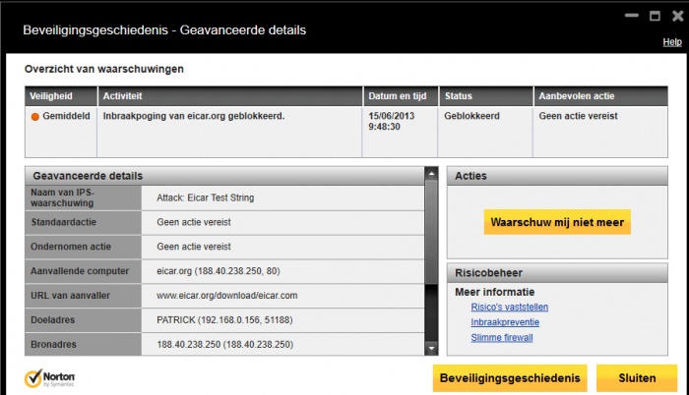Click 'Datum en tijd' column header
This screenshot has width=689, height=395.
pos(401,96)
